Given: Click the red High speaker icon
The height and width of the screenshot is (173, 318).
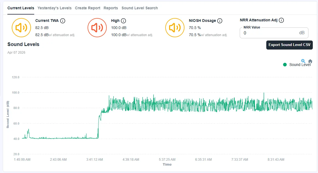Looking at the screenshot, I should pyautogui.click(x=97, y=28).
